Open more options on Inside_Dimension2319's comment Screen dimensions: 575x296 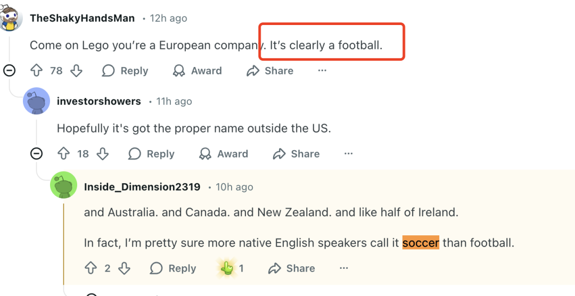click(343, 268)
